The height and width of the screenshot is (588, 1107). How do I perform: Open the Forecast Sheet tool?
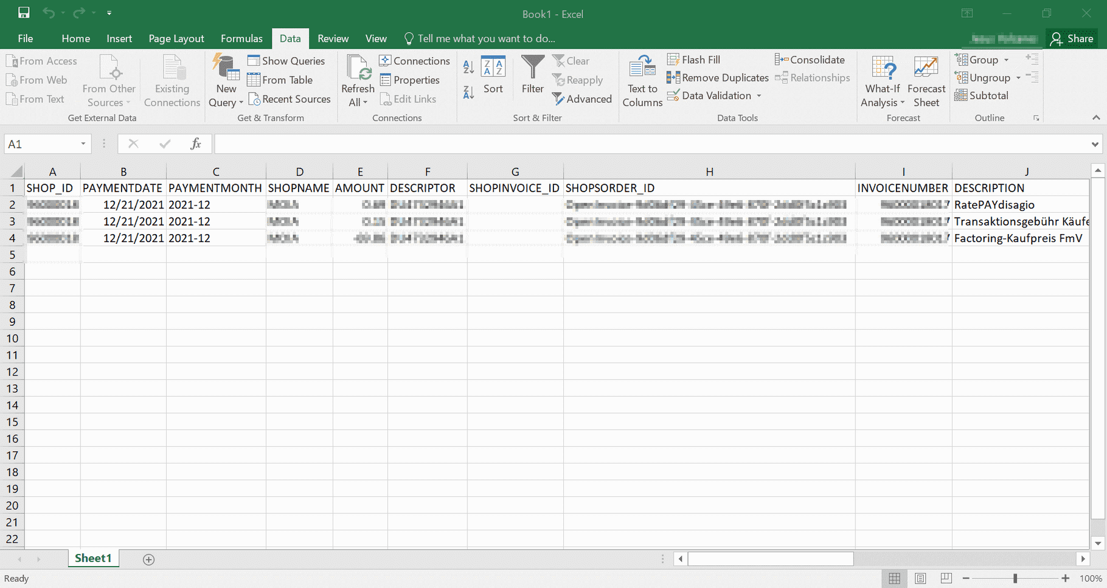(926, 81)
